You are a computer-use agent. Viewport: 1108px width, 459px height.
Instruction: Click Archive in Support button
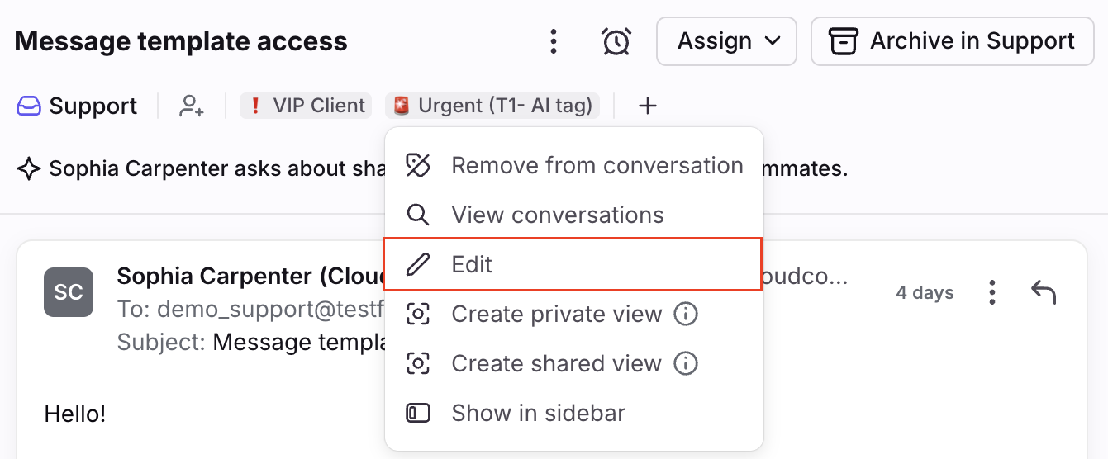click(952, 41)
